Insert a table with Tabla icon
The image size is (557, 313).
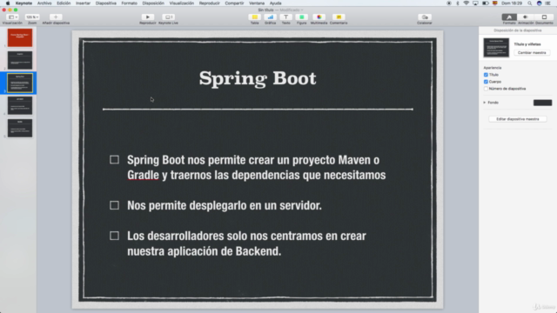(255, 17)
